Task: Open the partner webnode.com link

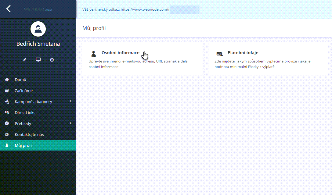Action: [145, 9]
